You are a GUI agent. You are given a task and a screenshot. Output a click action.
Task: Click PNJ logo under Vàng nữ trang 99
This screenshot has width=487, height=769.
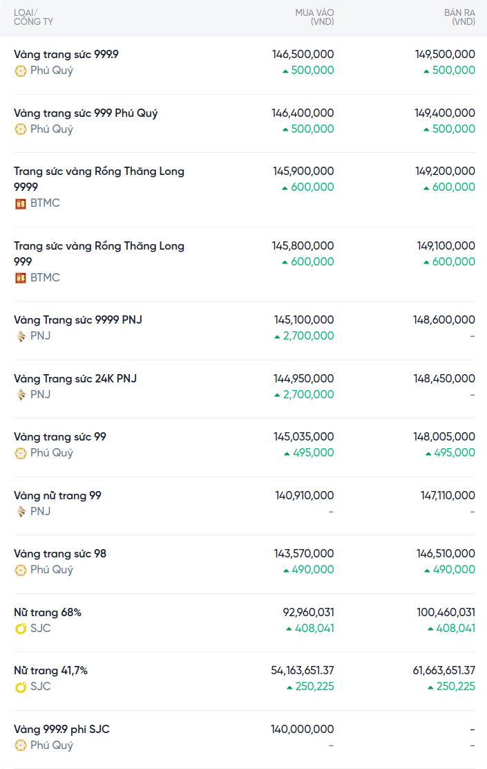pyautogui.click(x=21, y=512)
